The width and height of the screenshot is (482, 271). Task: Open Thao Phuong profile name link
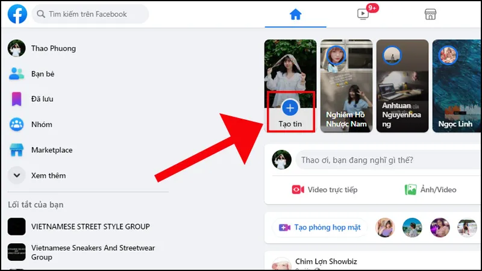point(54,49)
